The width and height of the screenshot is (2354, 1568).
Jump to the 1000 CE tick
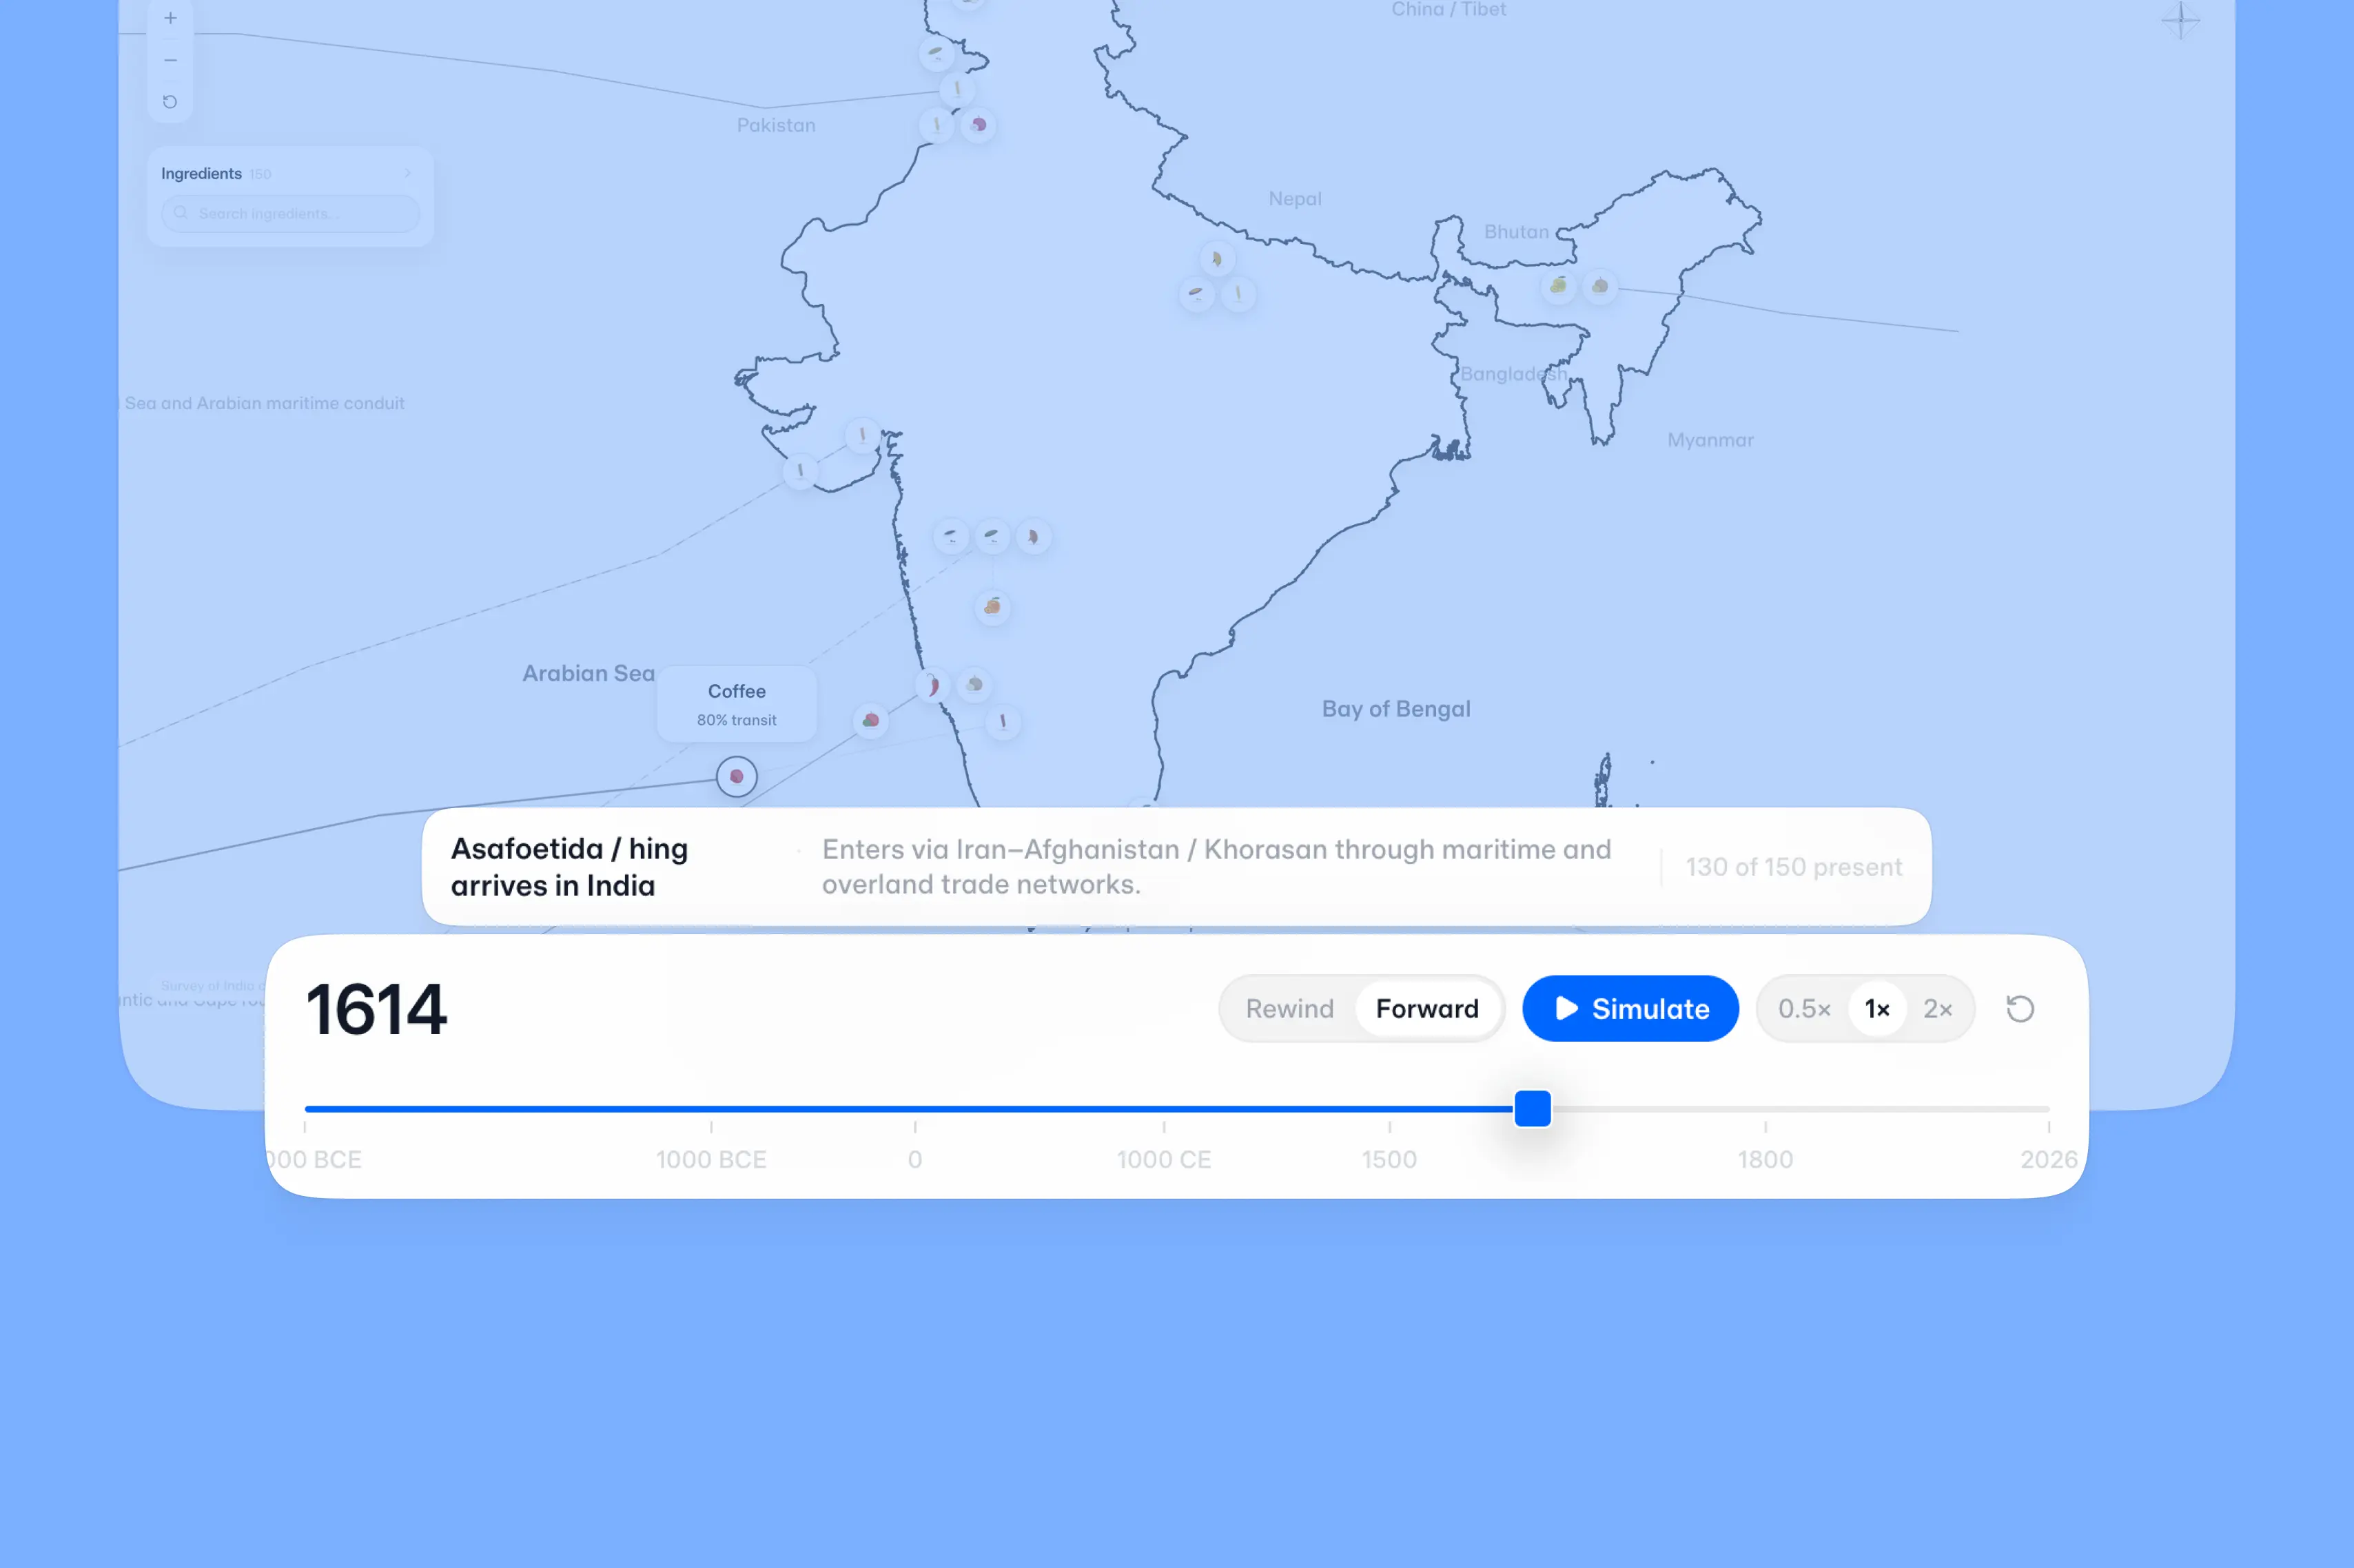pyautogui.click(x=1163, y=1159)
